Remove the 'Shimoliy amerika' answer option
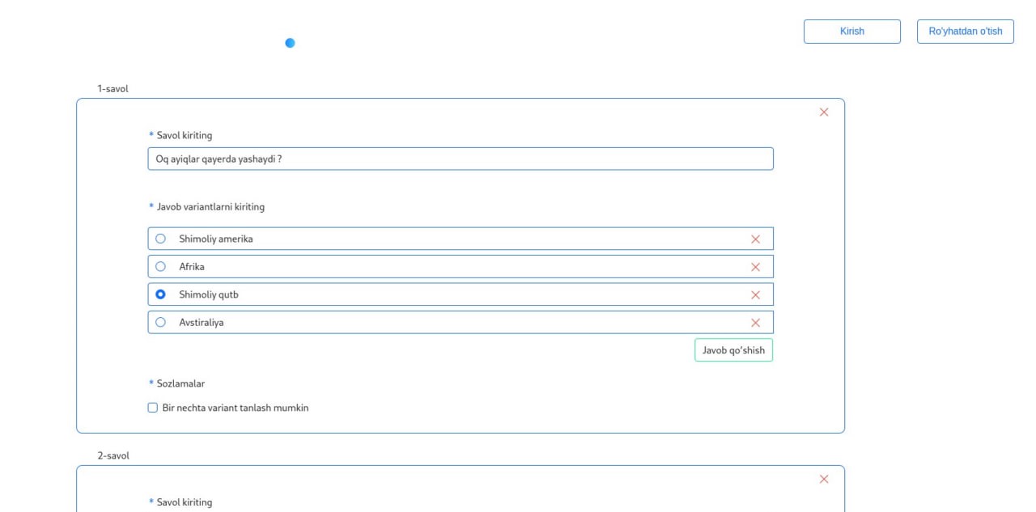Screen dimensions: 1036x512 755,239
